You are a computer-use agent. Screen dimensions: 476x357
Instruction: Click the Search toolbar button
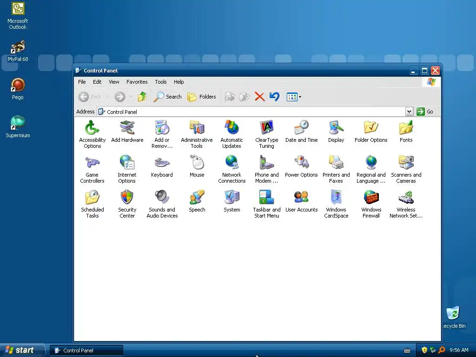(x=167, y=97)
